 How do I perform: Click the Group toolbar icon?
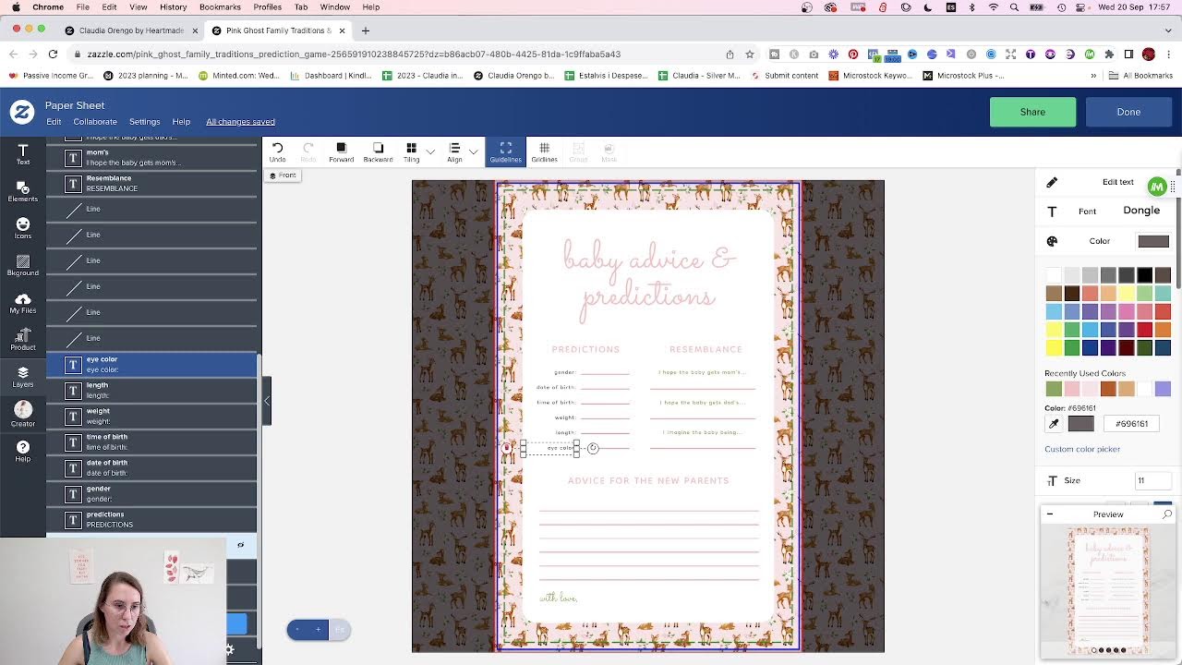[x=578, y=152]
